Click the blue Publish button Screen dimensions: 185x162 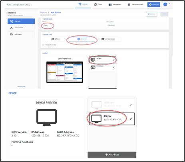tap(154, 4)
